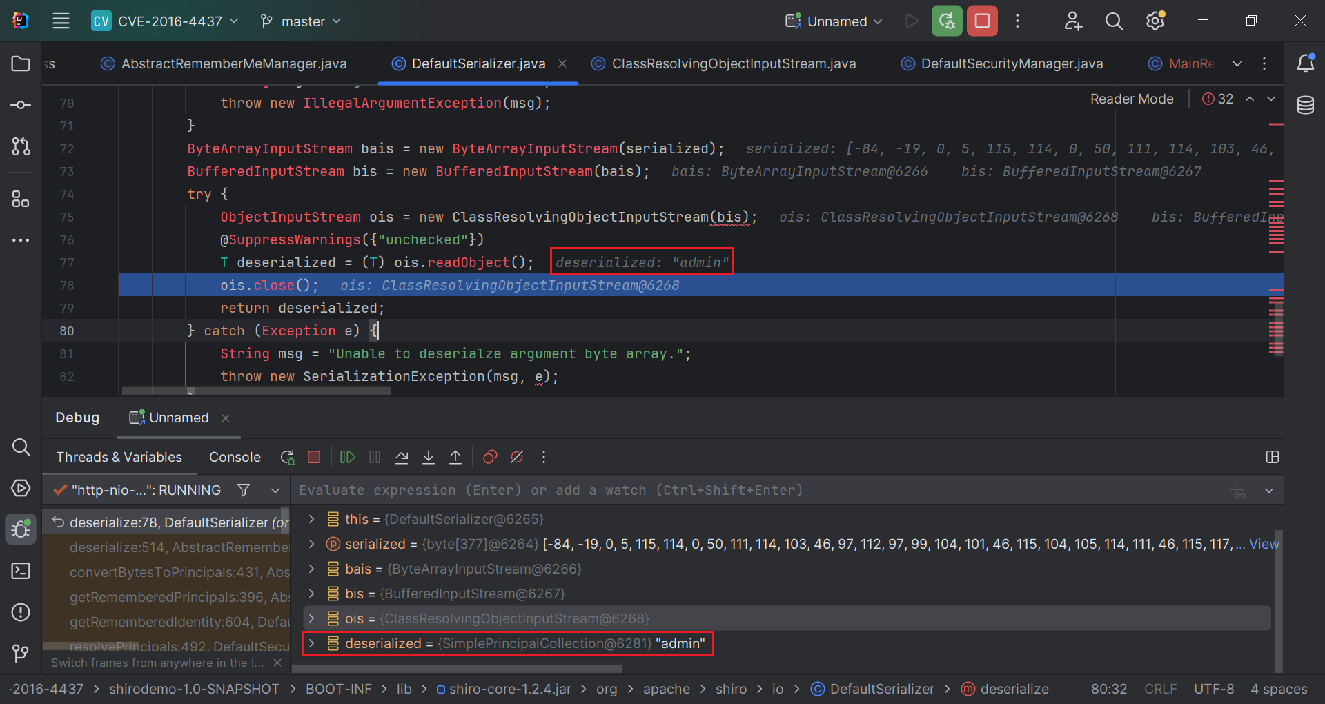The width and height of the screenshot is (1325, 704).
Task: Expand the 'ois' variable node
Action: (311, 618)
